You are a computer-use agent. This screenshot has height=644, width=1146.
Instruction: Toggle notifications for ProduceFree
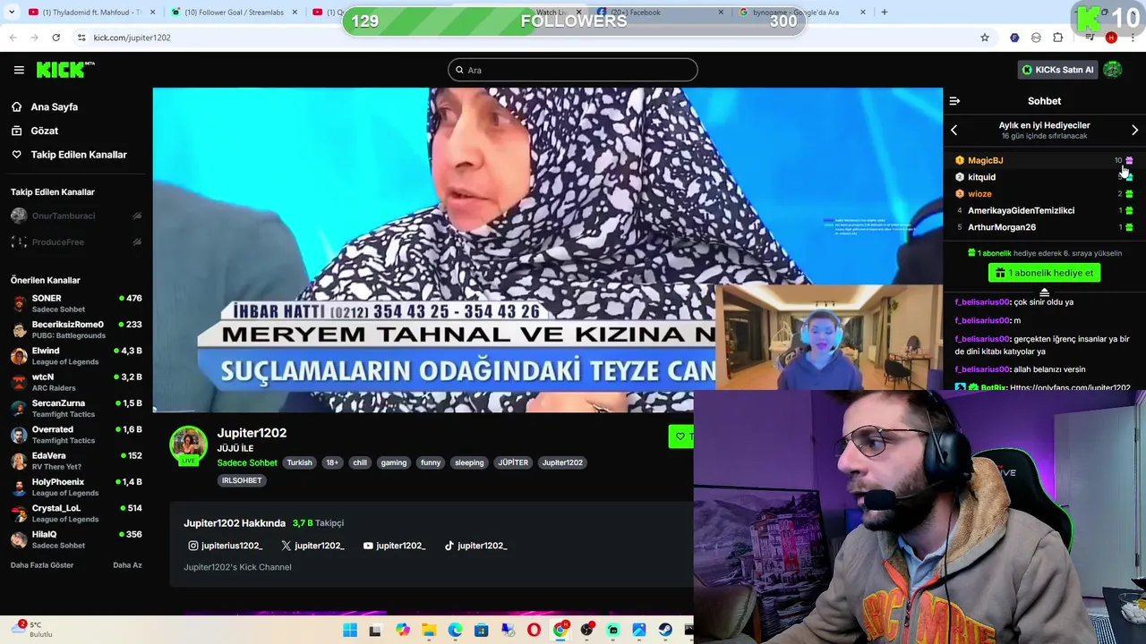pyautogui.click(x=137, y=241)
